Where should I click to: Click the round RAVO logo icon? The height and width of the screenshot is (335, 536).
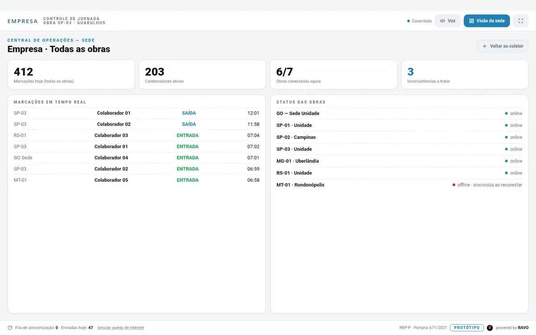tap(490, 328)
